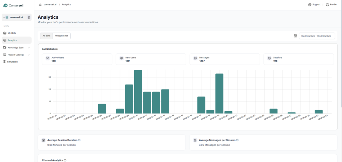Screen dimensions: 342x162
Task: Go to My Bots page
Action: click(11, 33)
